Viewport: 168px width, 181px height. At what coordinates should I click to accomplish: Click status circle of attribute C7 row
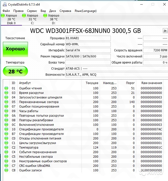click(x=6, y=166)
